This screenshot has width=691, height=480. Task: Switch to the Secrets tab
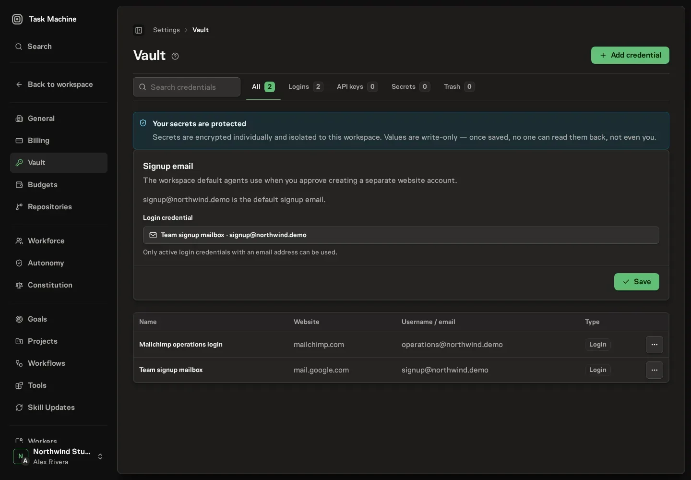click(411, 87)
